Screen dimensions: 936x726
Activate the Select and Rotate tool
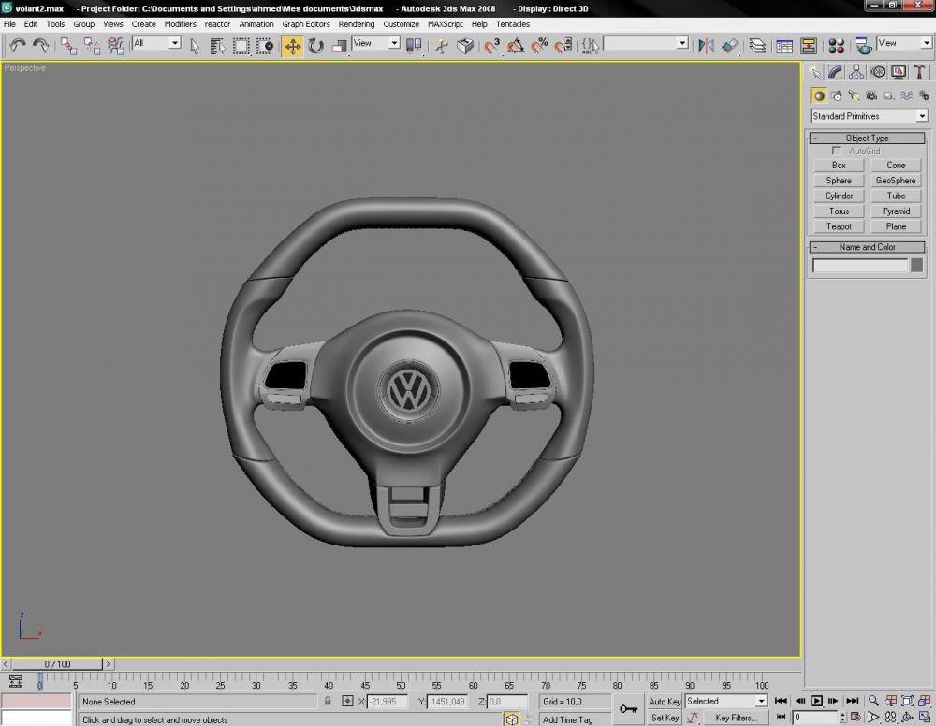click(315, 46)
